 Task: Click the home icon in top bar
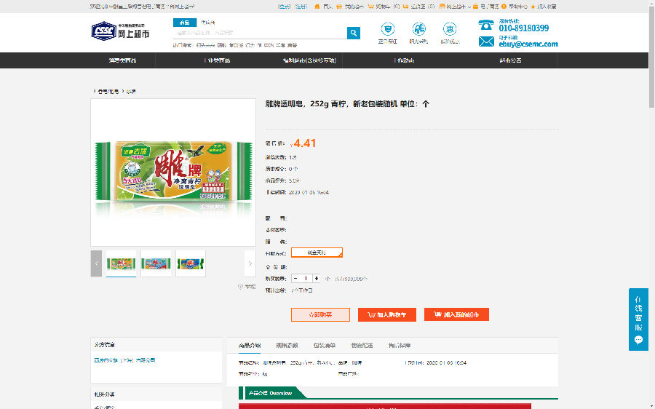(317, 7)
